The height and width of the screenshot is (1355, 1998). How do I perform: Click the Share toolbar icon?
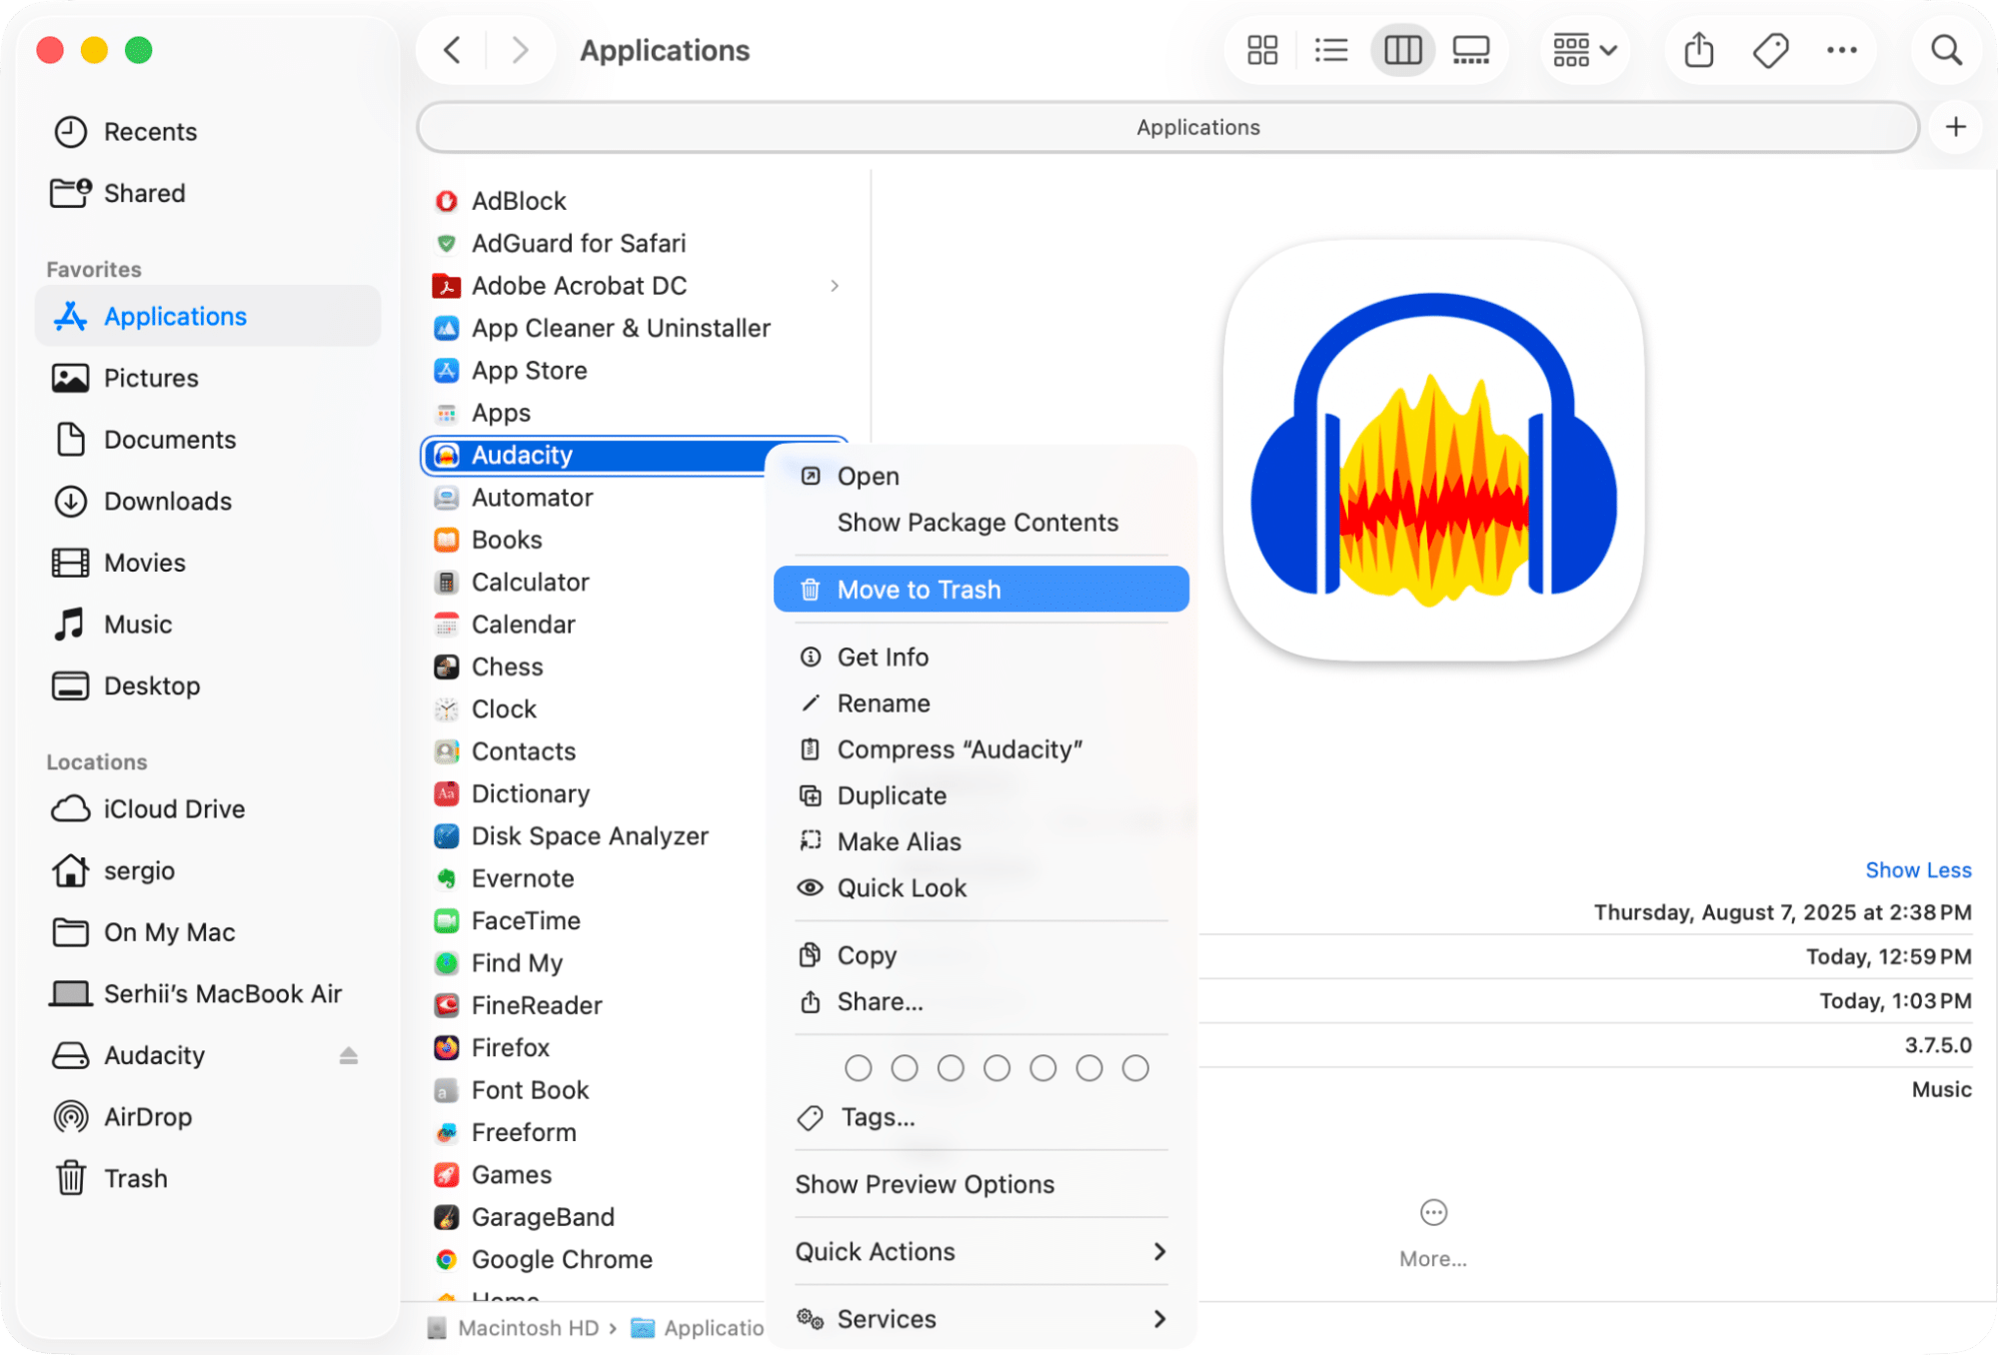click(1699, 50)
